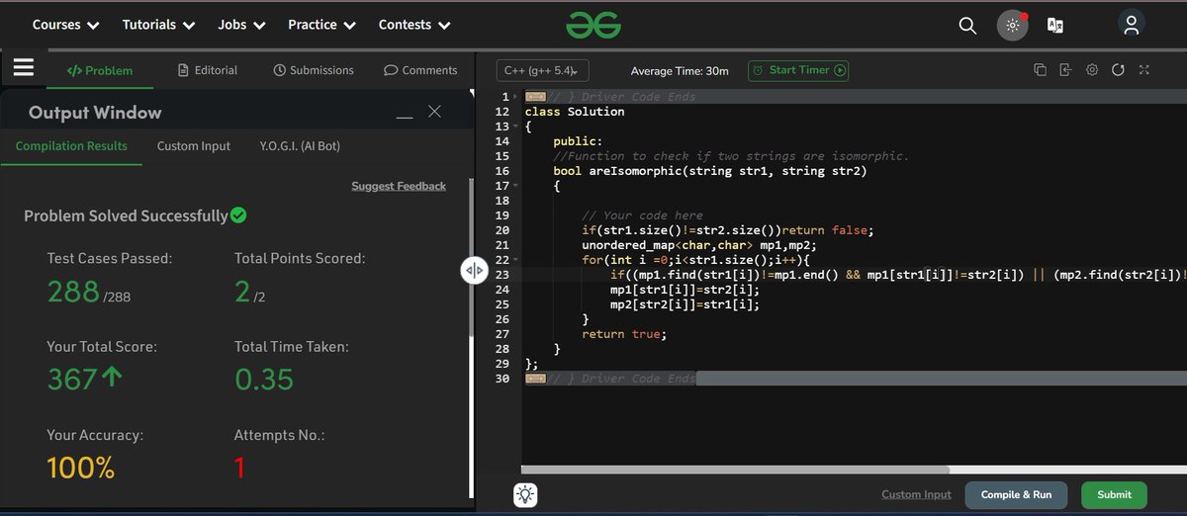
Task: Copy code with the copy icon
Action: coord(1040,70)
